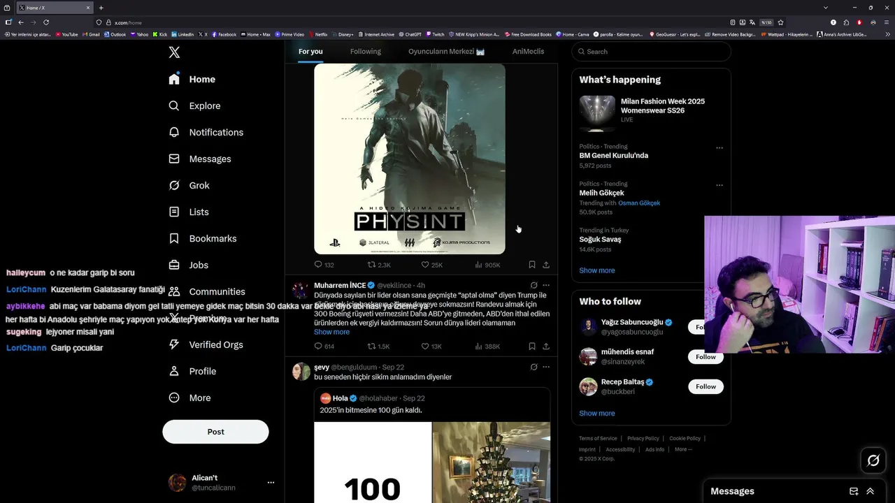Expand Muharrem İNCE's post with Show more

pos(331,332)
